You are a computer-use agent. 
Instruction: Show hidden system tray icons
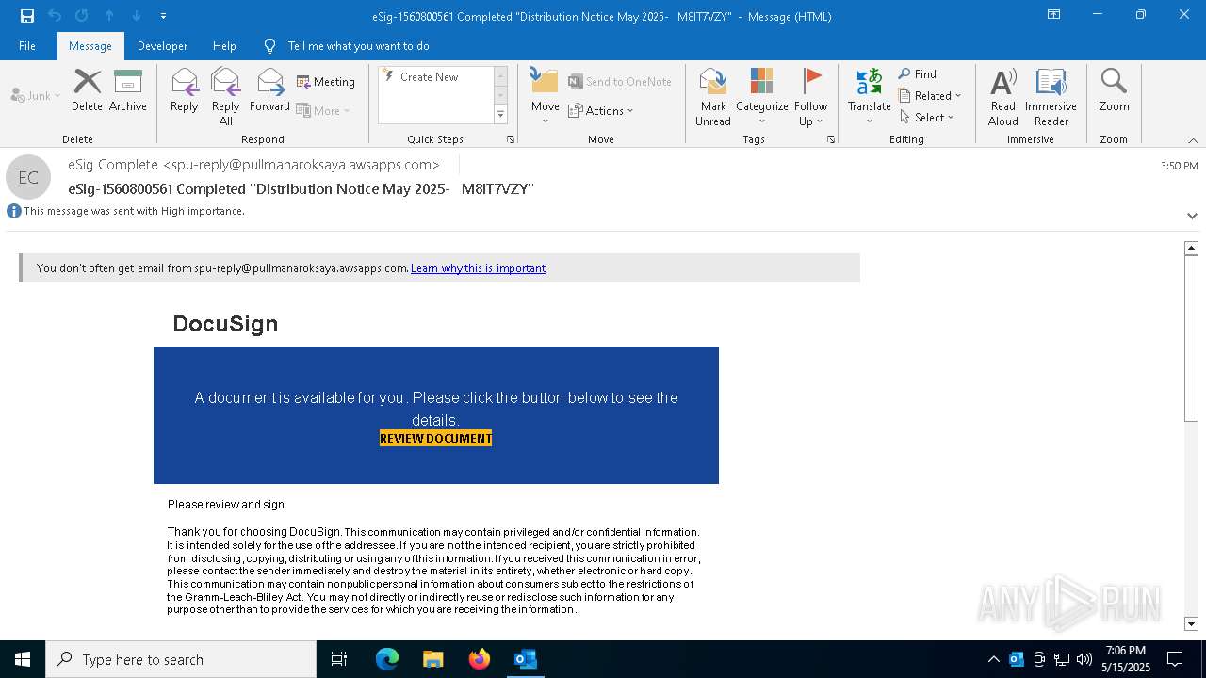pyautogui.click(x=993, y=659)
